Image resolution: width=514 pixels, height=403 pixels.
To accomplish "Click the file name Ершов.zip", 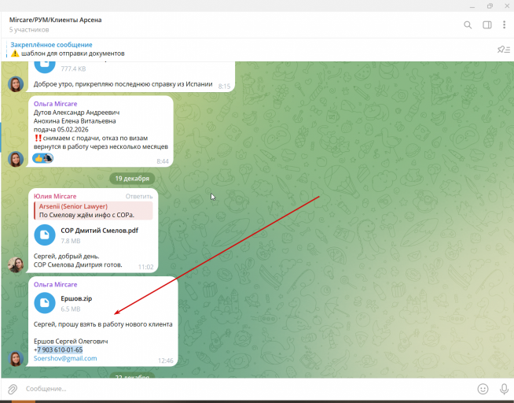I will (x=76, y=298).
